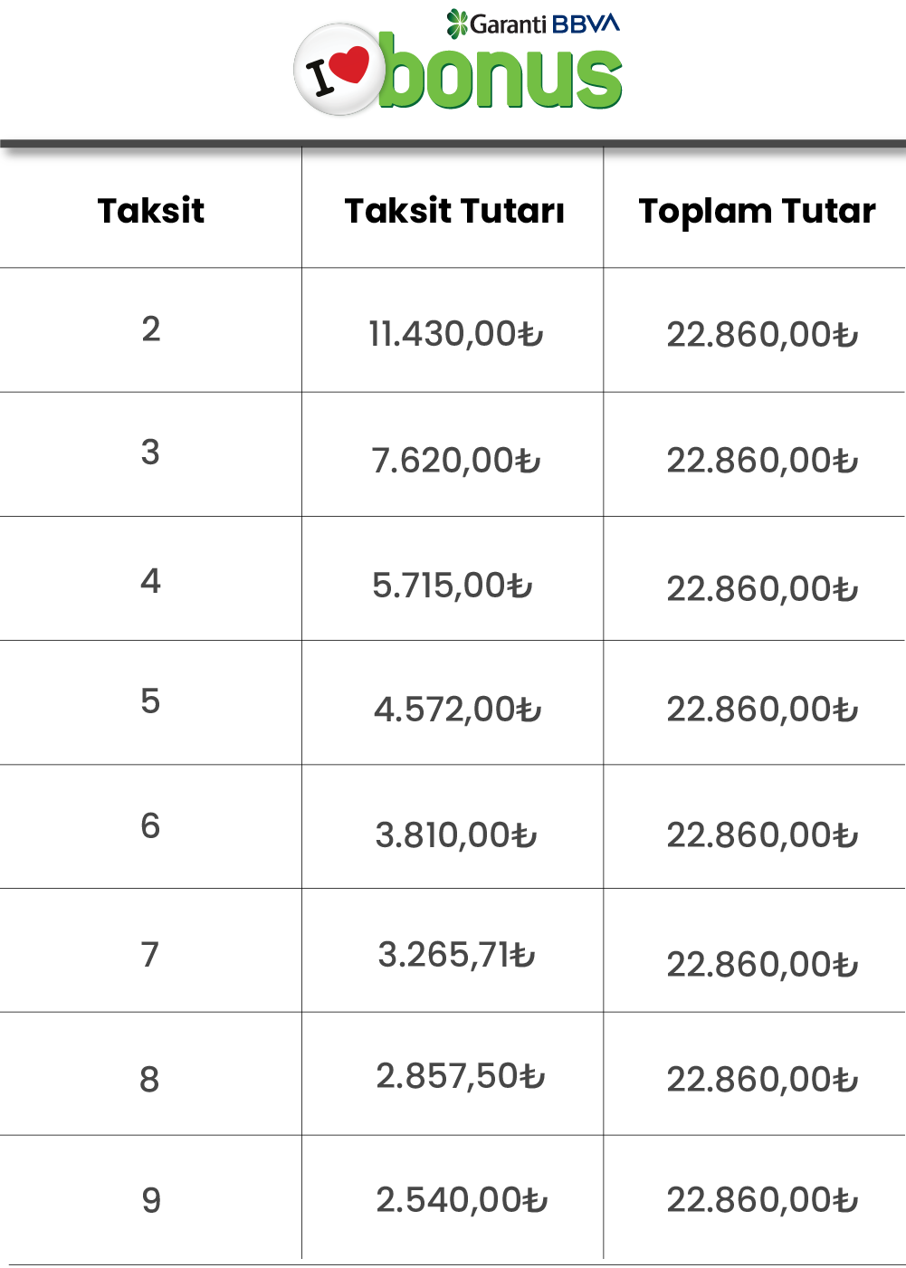Click the 6 installment row number
Viewport: 906px width, 1268px height.
click(151, 825)
